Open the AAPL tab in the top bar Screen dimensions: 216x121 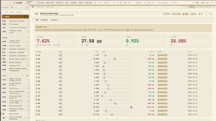click(x=67, y=3)
